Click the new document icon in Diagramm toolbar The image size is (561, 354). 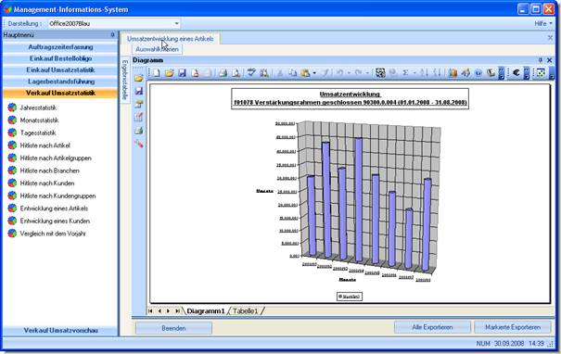point(157,73)
